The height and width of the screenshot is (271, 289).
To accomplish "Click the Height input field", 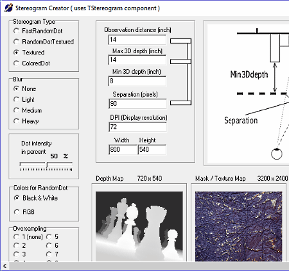I will coord(152,150).
